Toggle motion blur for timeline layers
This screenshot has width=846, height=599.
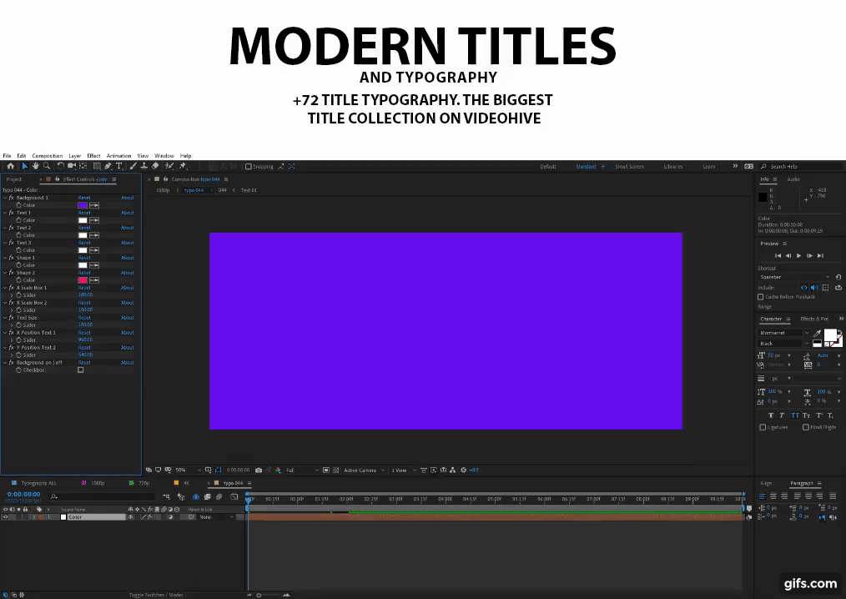tap(219, 496)
